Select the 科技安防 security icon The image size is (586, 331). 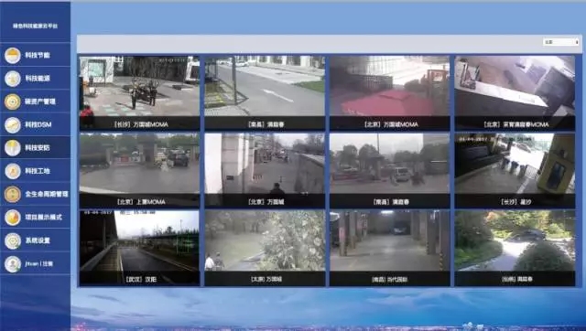12,148
